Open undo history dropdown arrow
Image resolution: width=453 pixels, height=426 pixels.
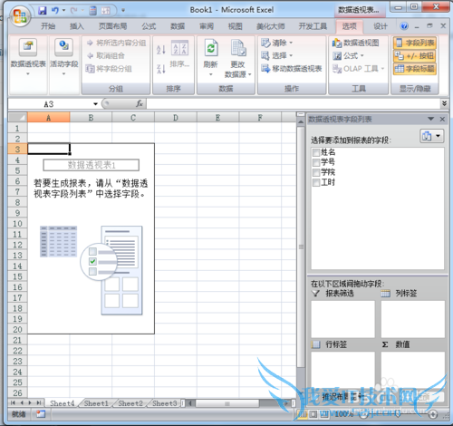tap(63, 11)
